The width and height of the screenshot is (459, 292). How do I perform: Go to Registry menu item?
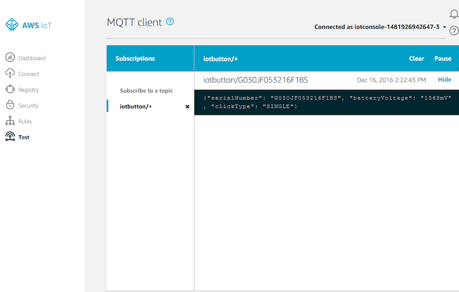28,90
